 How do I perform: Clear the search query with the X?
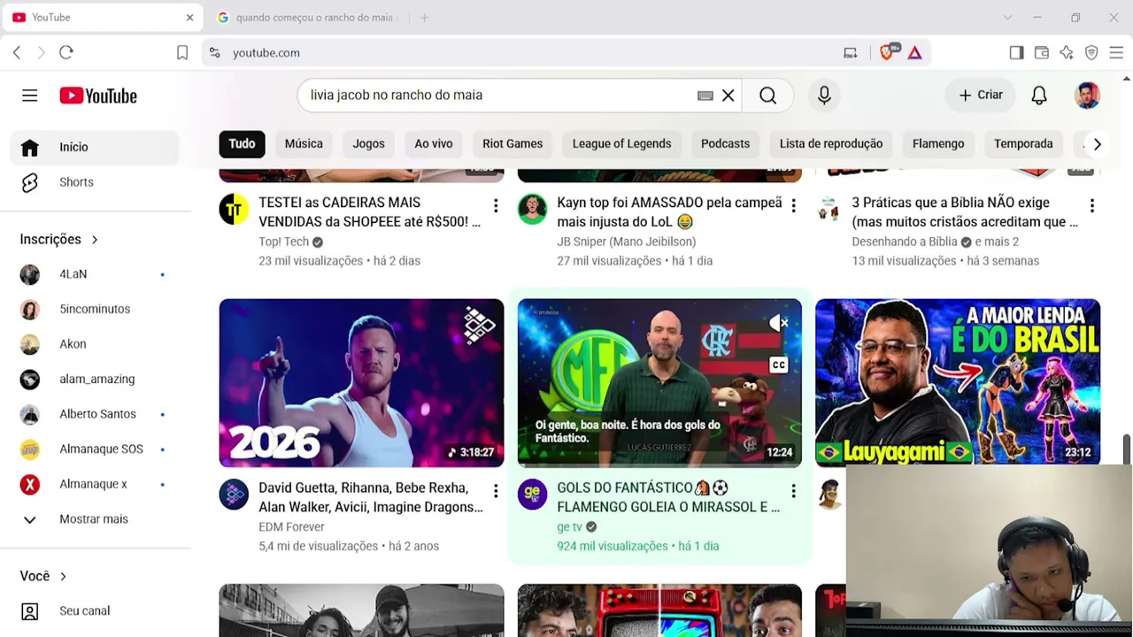coord(728,96)
